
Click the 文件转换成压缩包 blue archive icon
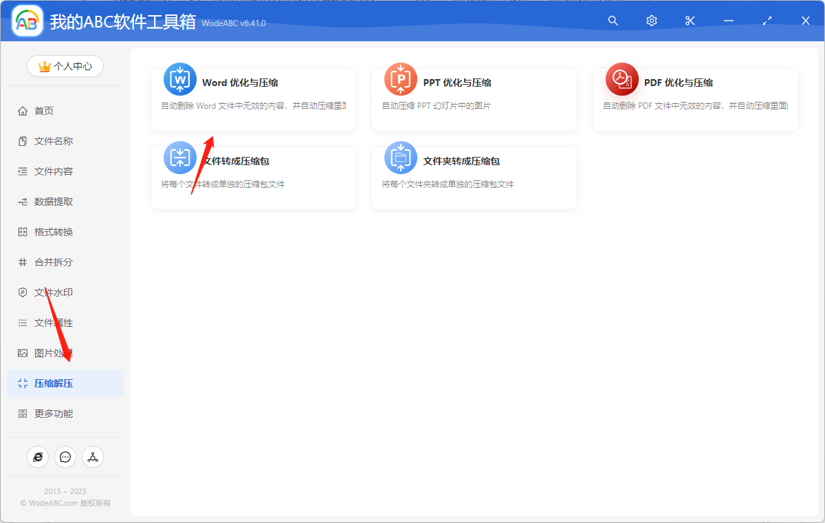click(x=179, y=157)
